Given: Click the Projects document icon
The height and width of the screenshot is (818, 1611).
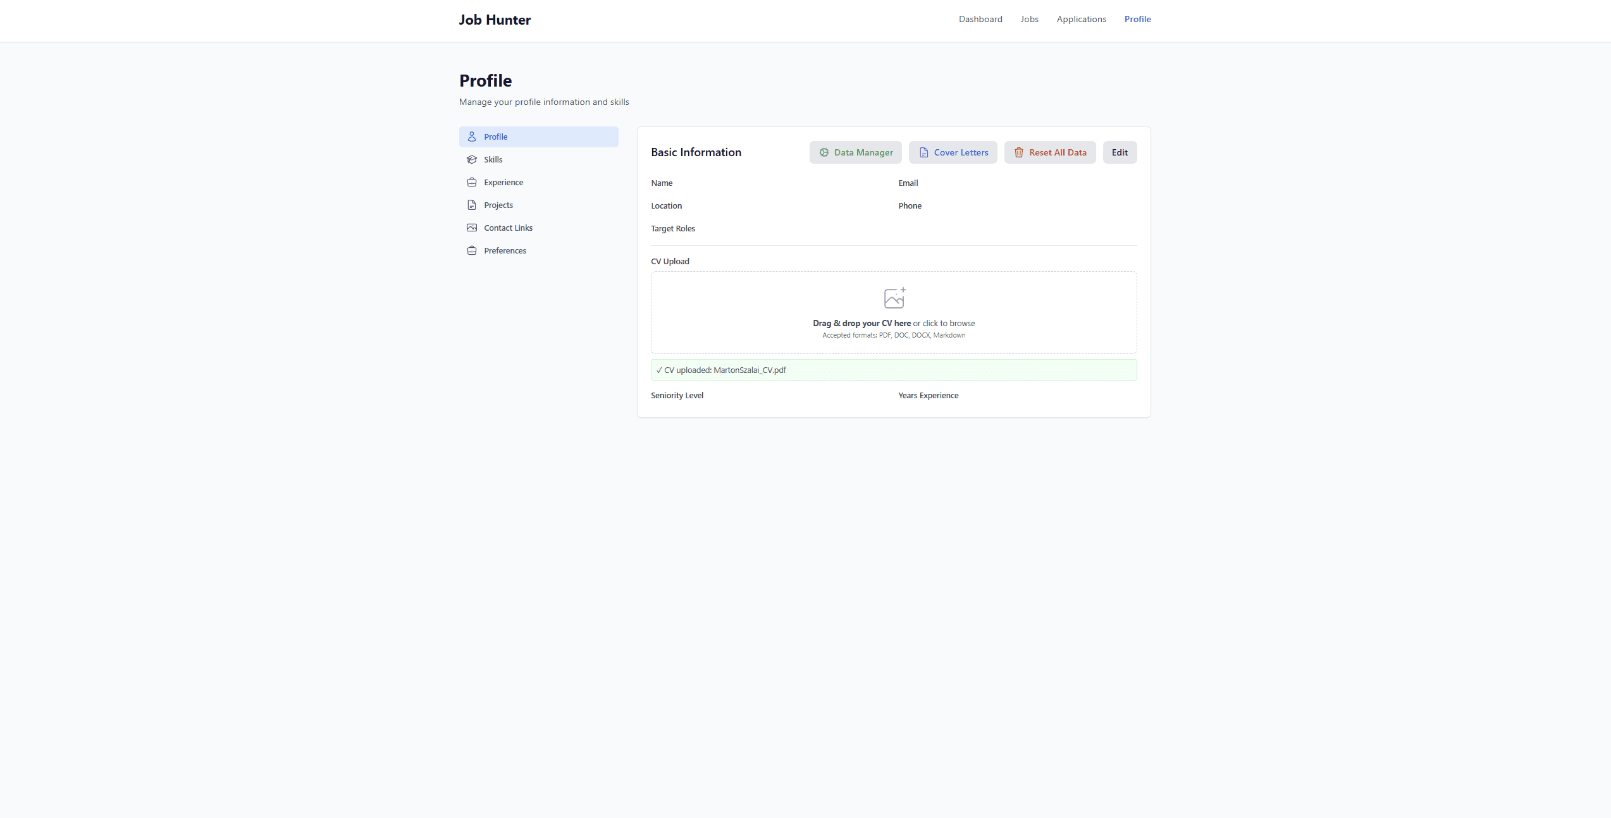Looking at the screenshot, I should pyautogui.click(x=472, y=205).
